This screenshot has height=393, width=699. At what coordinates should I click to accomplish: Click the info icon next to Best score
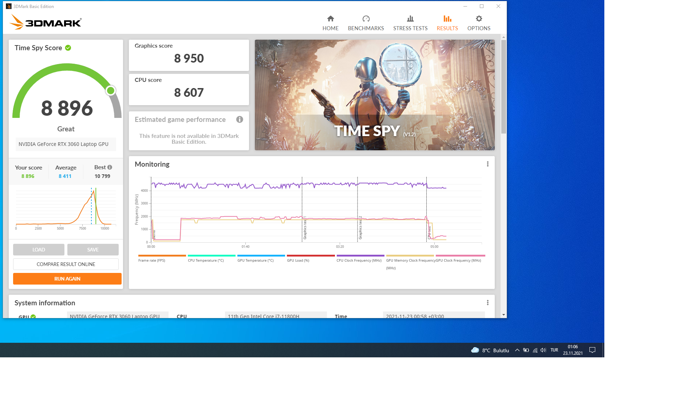pyautogui.click(x=110, y=167)
